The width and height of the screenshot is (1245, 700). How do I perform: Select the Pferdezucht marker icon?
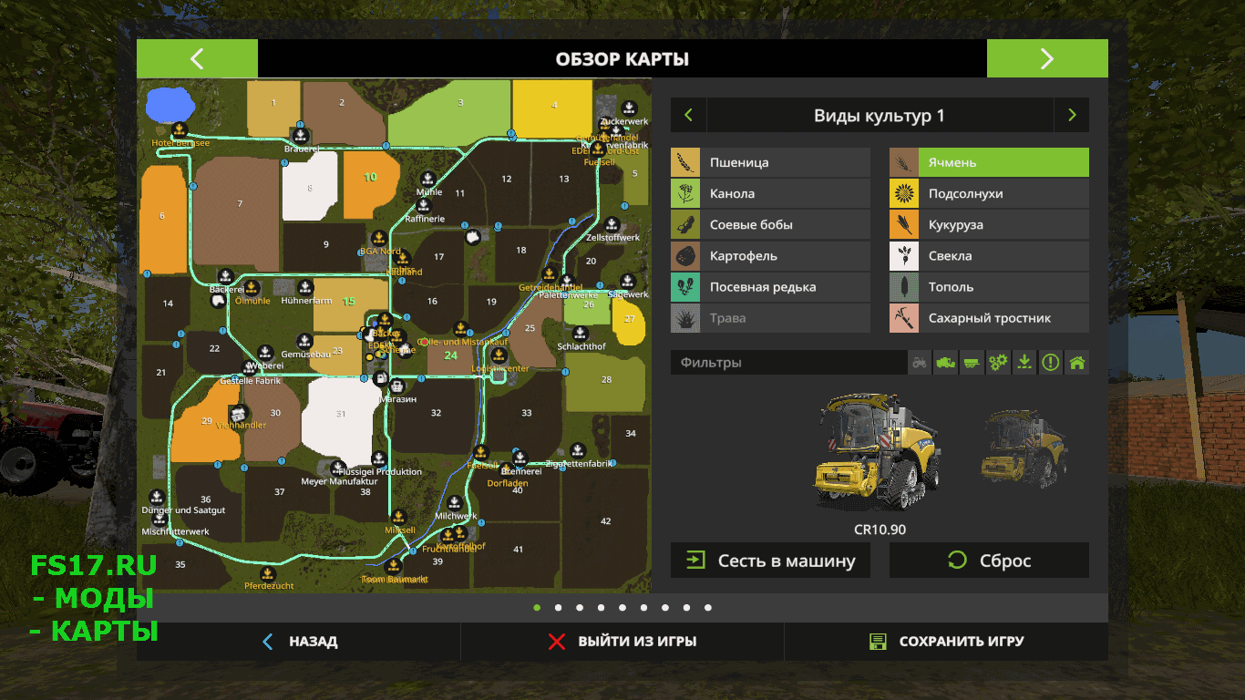point(268,573)
